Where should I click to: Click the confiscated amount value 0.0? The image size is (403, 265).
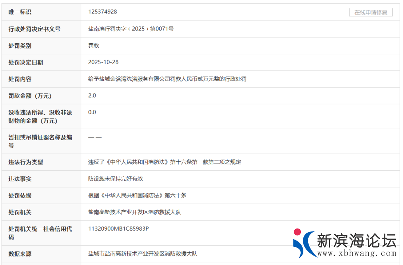tap(92, 112)
